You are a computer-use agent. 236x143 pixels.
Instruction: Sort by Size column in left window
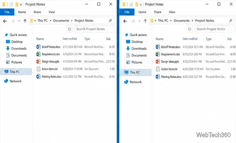click(x=108, y=39)
